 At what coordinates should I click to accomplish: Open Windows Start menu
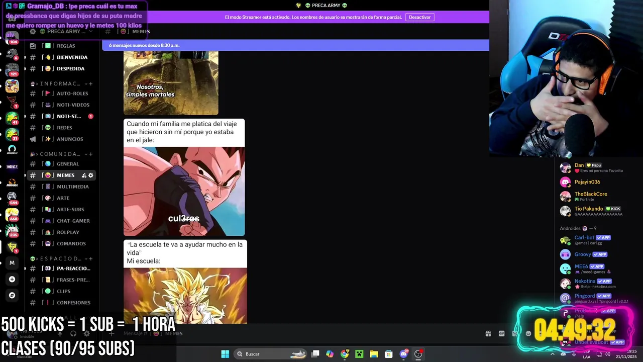coord(225,354)
